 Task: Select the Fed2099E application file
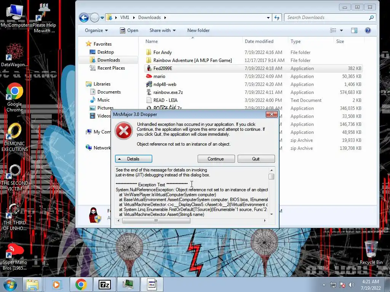pyautogui.click(x=253, y=68)
